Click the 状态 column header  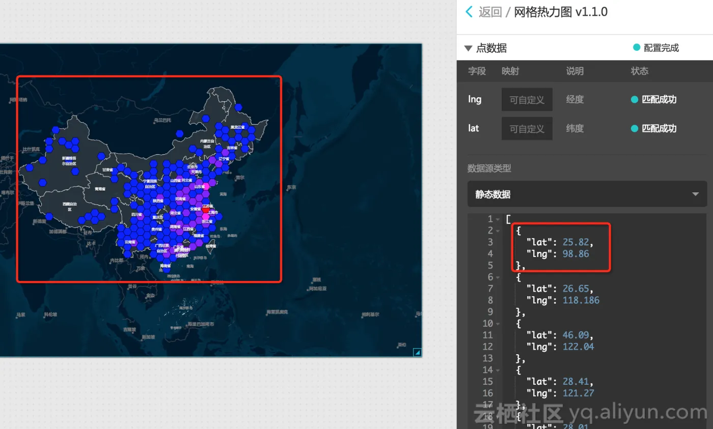point(640,71)
